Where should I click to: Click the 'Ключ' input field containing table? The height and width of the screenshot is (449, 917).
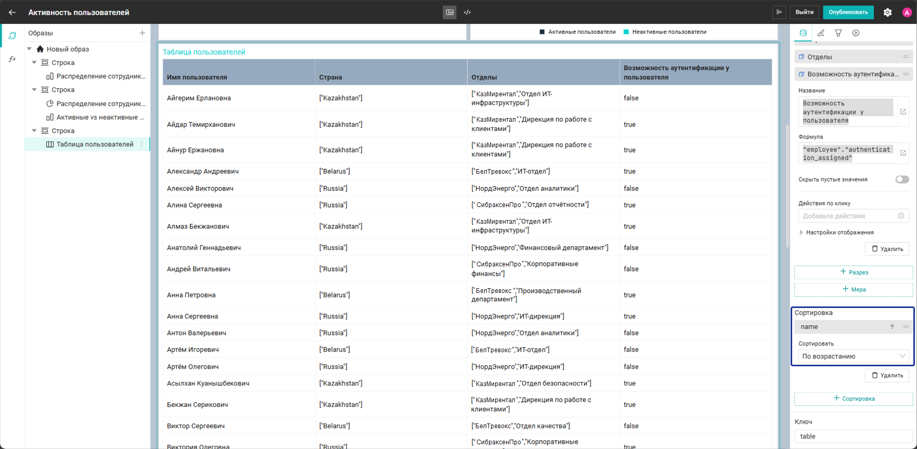(854, 436)
